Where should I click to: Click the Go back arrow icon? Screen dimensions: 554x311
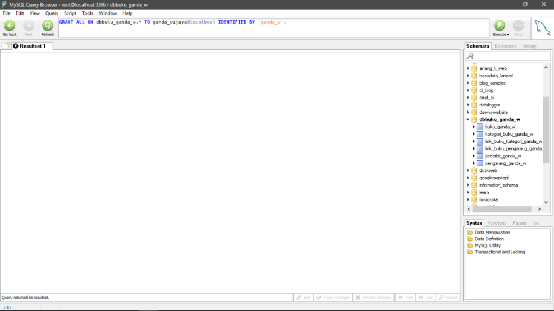click(x=10, y=25)
